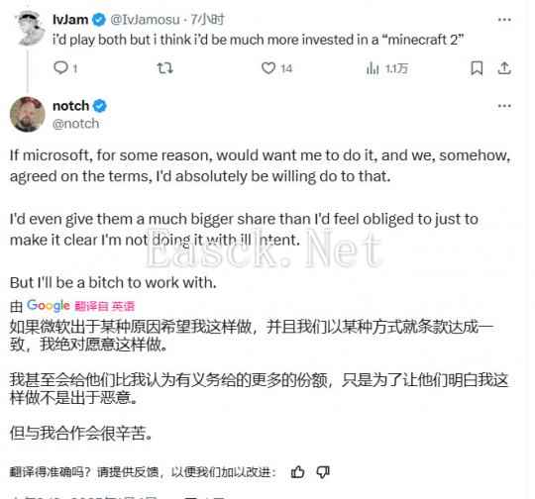The height and width of the screenshot is (499, 535).
Task: View analytics for IvJam's tweet
Action: [x=373, y=68]
